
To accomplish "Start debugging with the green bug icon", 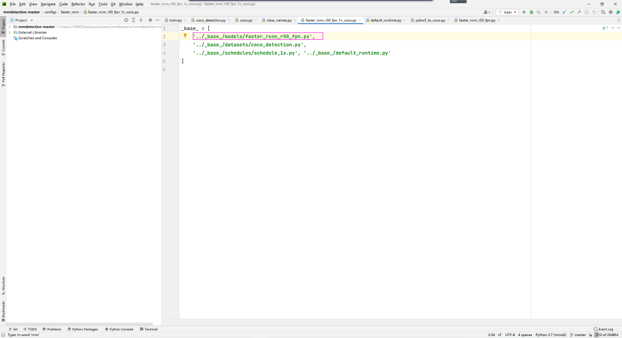I will pos(531,12).
